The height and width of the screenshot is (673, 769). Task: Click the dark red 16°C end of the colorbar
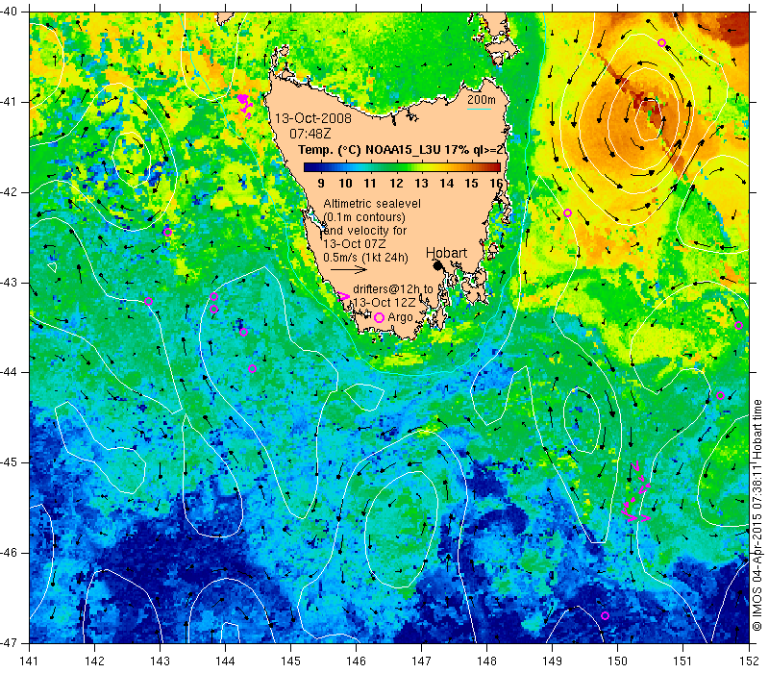[495, 167]
